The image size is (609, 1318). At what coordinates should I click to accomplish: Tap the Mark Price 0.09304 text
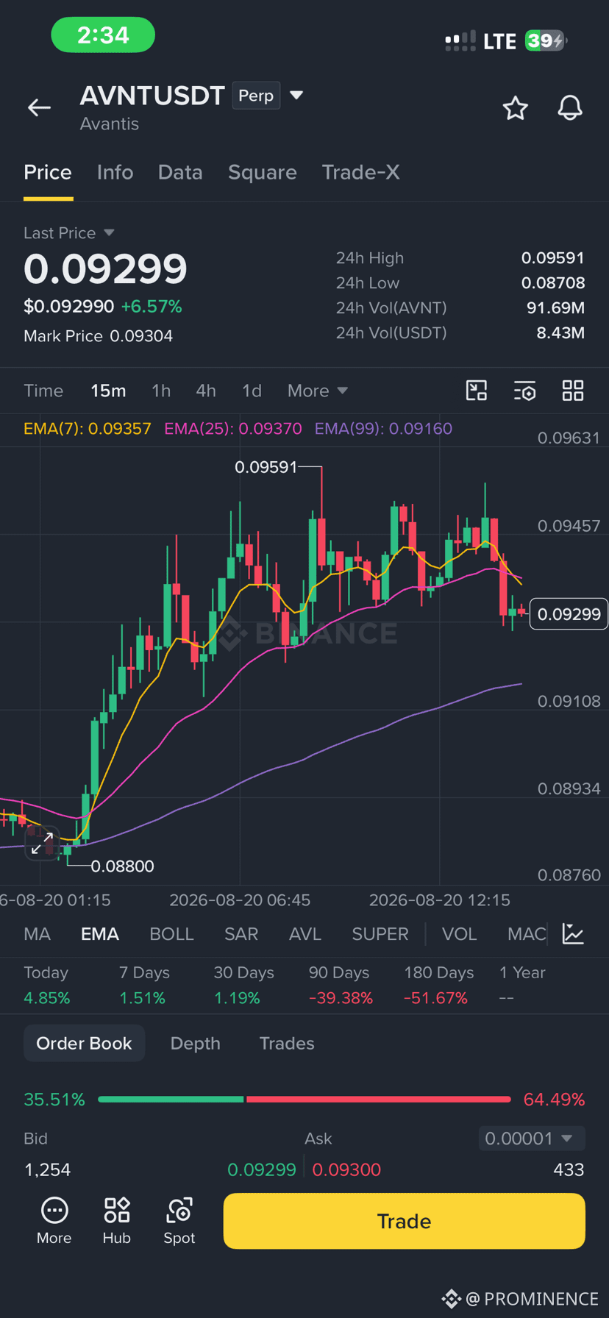click(99, 336)
